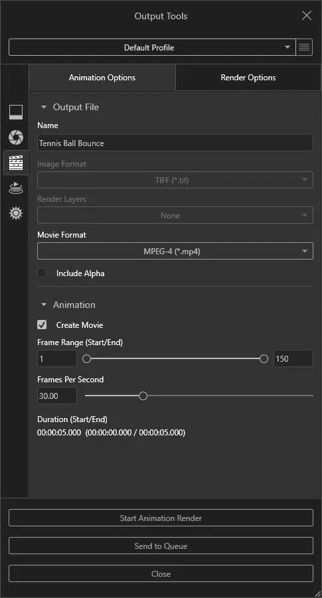Uncheck the Create Movie checkbox

42,325
